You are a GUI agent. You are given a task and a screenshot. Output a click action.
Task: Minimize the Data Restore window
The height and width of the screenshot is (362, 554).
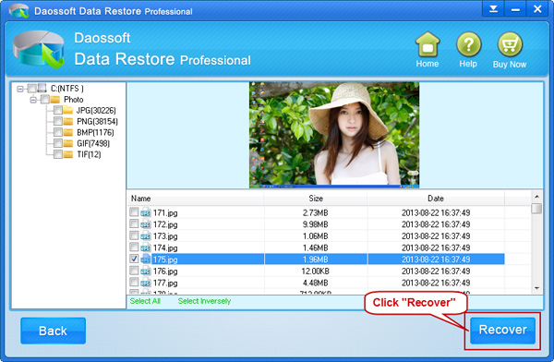[x=515, y=8]
